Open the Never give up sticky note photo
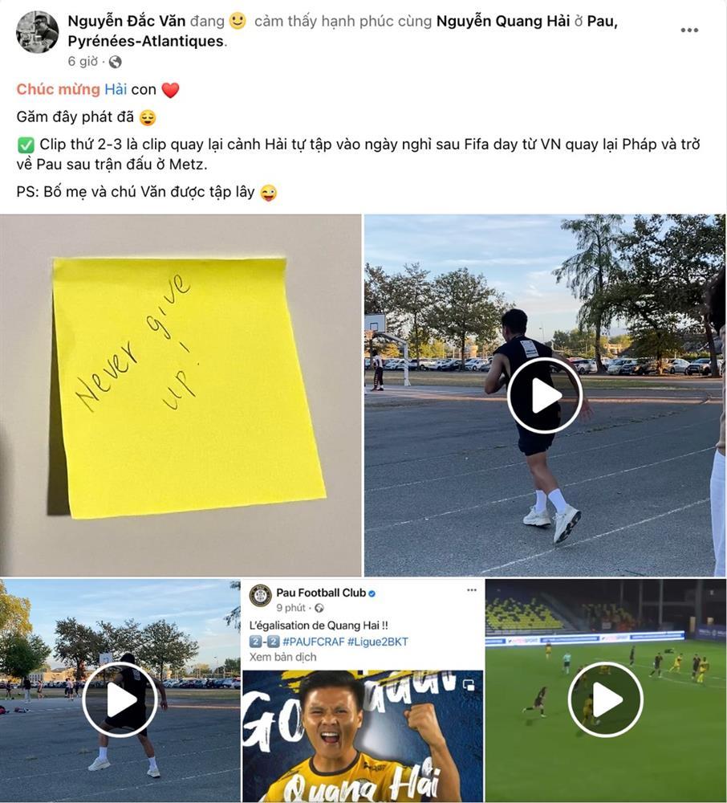Screen dimensions: 727x803 181,395
